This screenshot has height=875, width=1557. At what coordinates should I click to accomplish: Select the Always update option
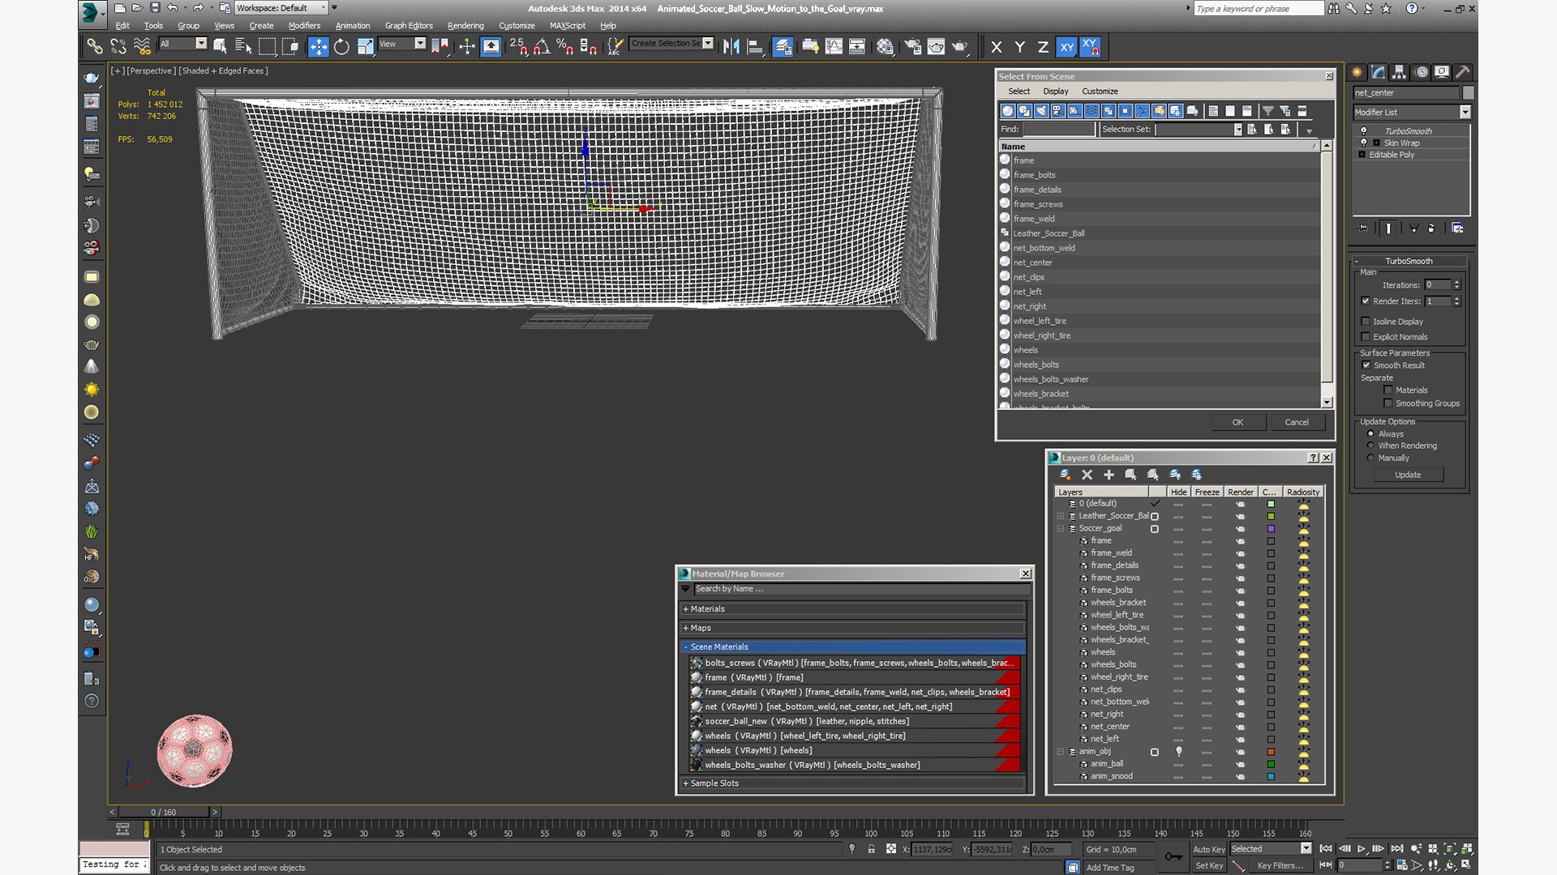click(x=1370, y=433)
